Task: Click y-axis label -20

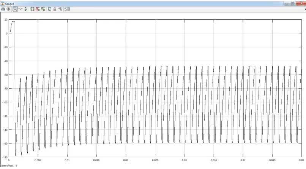Action: coord(6,47)
